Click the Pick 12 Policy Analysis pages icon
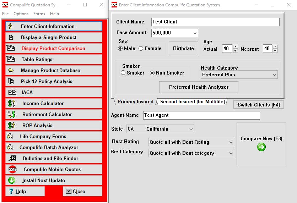The height and width of the screenshot is (203, 297). [x=11, y=81]
